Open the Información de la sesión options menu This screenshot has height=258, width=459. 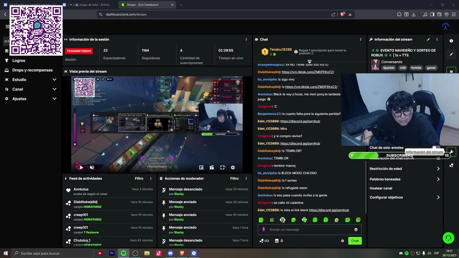[x=246, y=39]
